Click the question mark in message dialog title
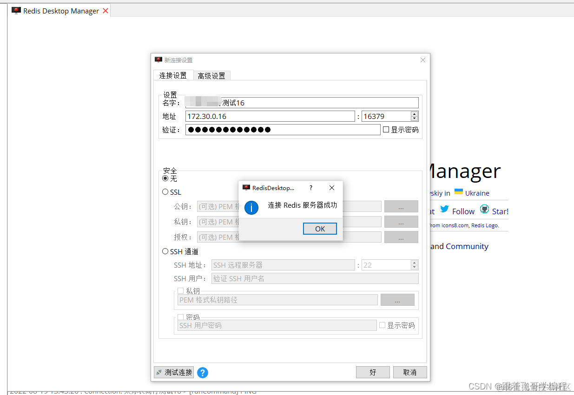This screenshot has width=574, height=395. point(311,188)
